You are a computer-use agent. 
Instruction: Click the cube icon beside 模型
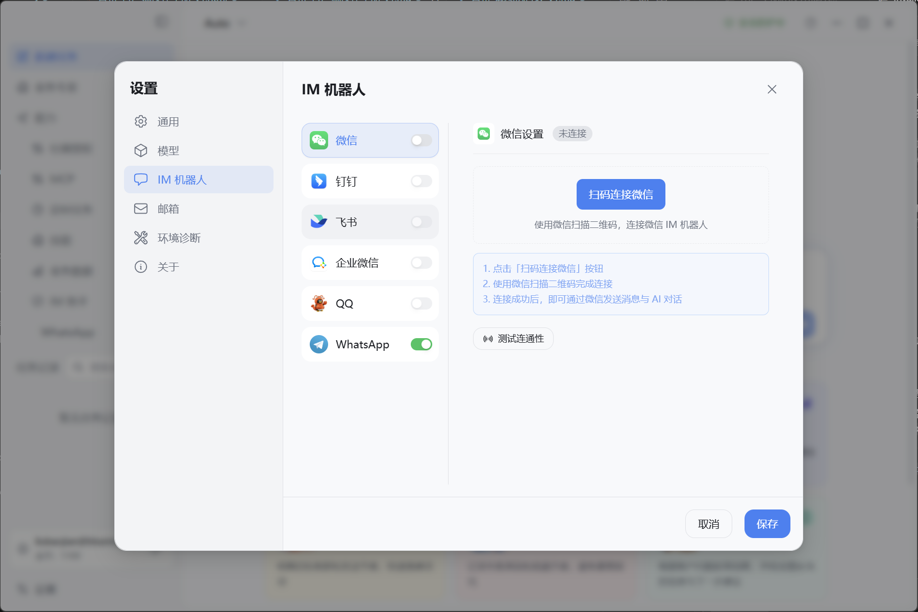[141, 150]
